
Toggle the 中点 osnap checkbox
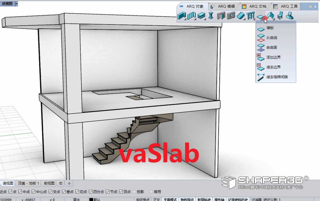point(20,192)
